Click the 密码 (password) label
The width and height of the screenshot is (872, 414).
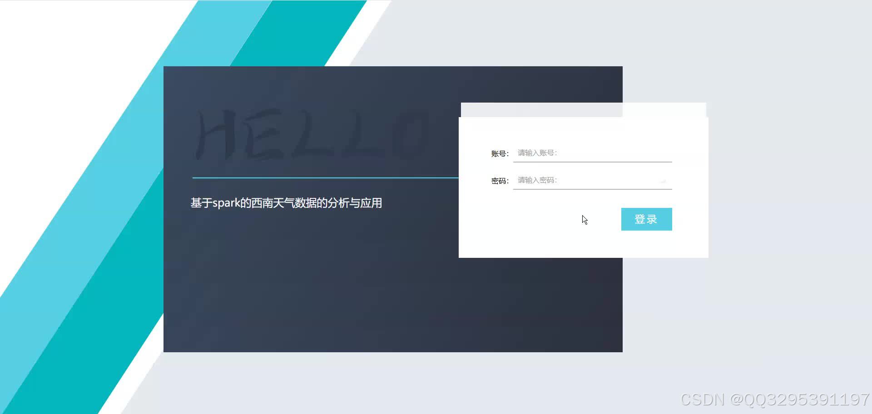point(500,180)
